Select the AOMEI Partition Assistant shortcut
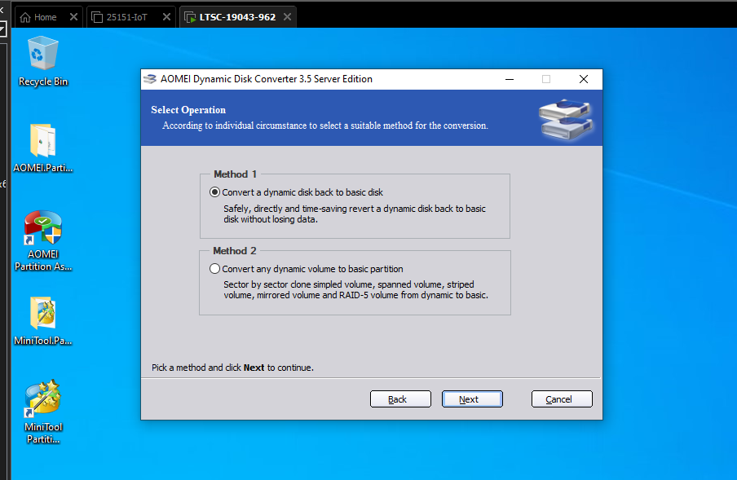Screen dimensions: 737x480 [x=42, y=241]
